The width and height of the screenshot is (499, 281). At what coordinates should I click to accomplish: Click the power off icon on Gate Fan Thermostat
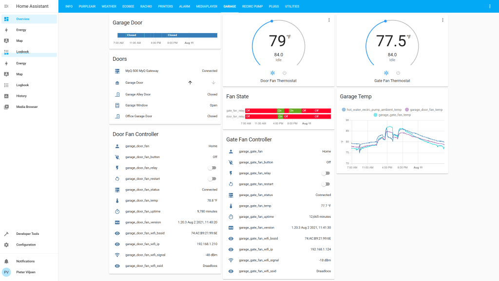pos(398,72)
